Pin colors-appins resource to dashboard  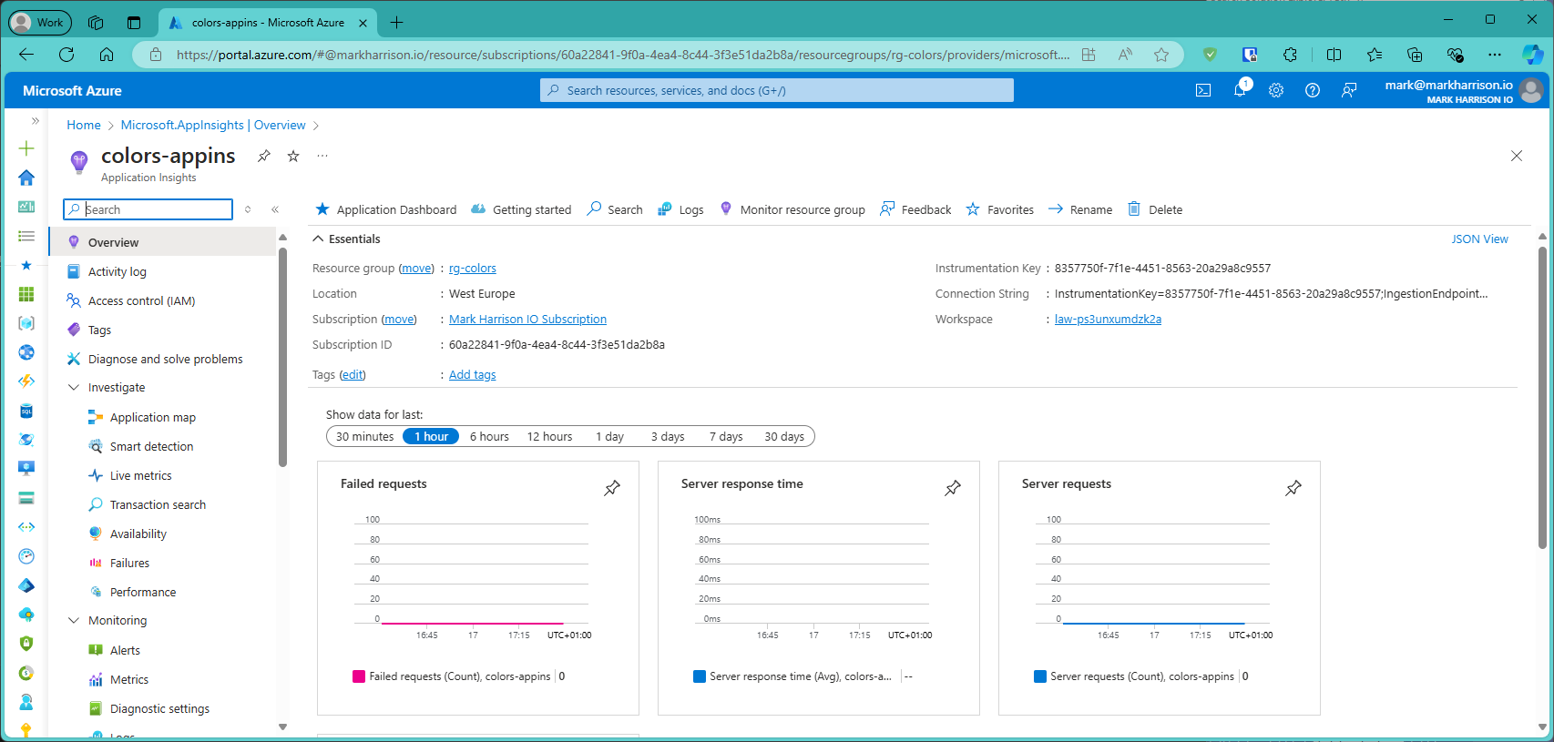pos(264,156)
